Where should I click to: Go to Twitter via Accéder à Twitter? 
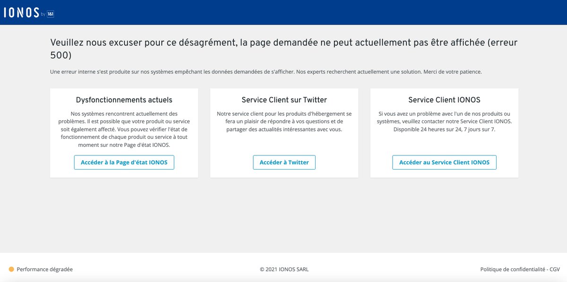284,162
